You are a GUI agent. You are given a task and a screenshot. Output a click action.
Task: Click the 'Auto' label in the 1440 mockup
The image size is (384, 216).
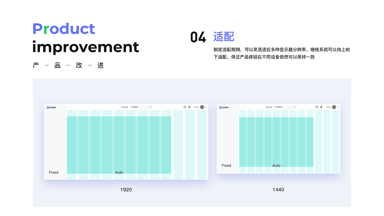[x=276, y=165]
